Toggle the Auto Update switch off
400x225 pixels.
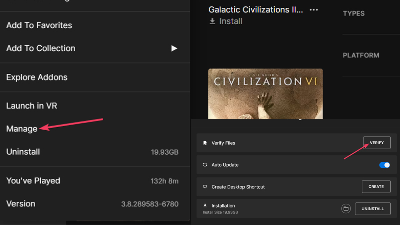pyautogui.click(x=384, y=165)
